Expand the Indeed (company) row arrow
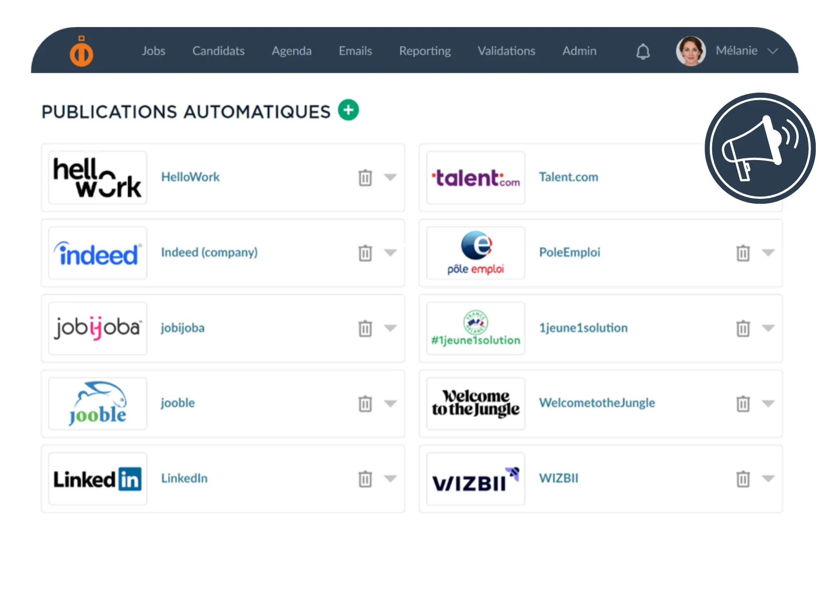This screenshot has width=830, height=589. (390, 252)
